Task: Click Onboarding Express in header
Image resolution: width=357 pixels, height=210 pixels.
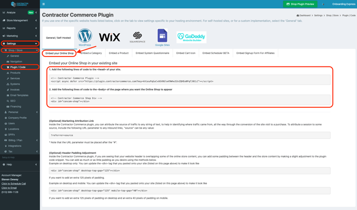Action: point(344,4)
